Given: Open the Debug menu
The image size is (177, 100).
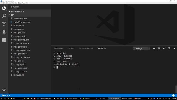Looking at the screenshot, I should tap(20, 3).
